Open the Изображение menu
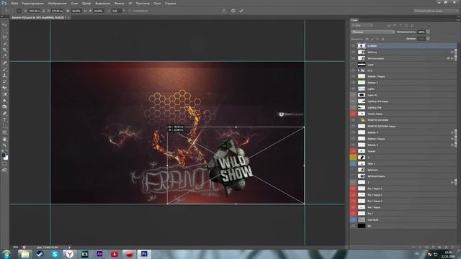The height and width of the screenshot is (259, 461). pyautogui.click(x=57, y=3)
